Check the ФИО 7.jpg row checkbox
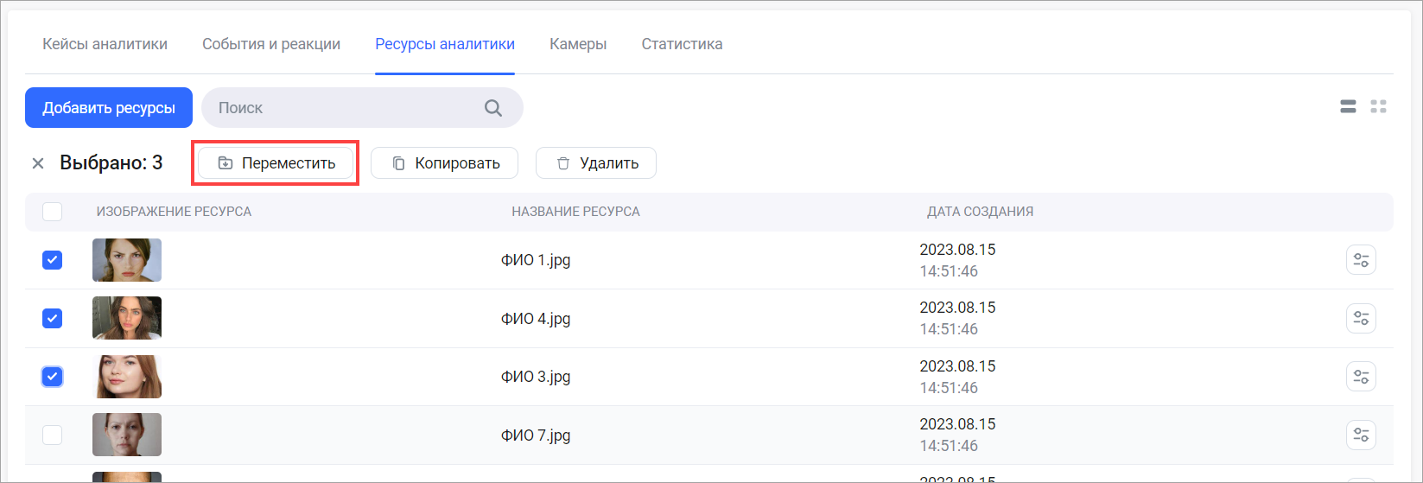The image size is (1423, 483). pyautogui.click(x=53, y=435)
